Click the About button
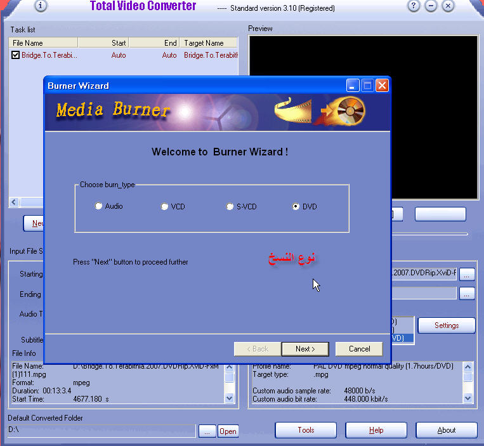484x446 pixels. [447, 430]
